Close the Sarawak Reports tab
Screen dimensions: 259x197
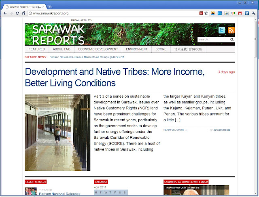[x=43, y=7]
